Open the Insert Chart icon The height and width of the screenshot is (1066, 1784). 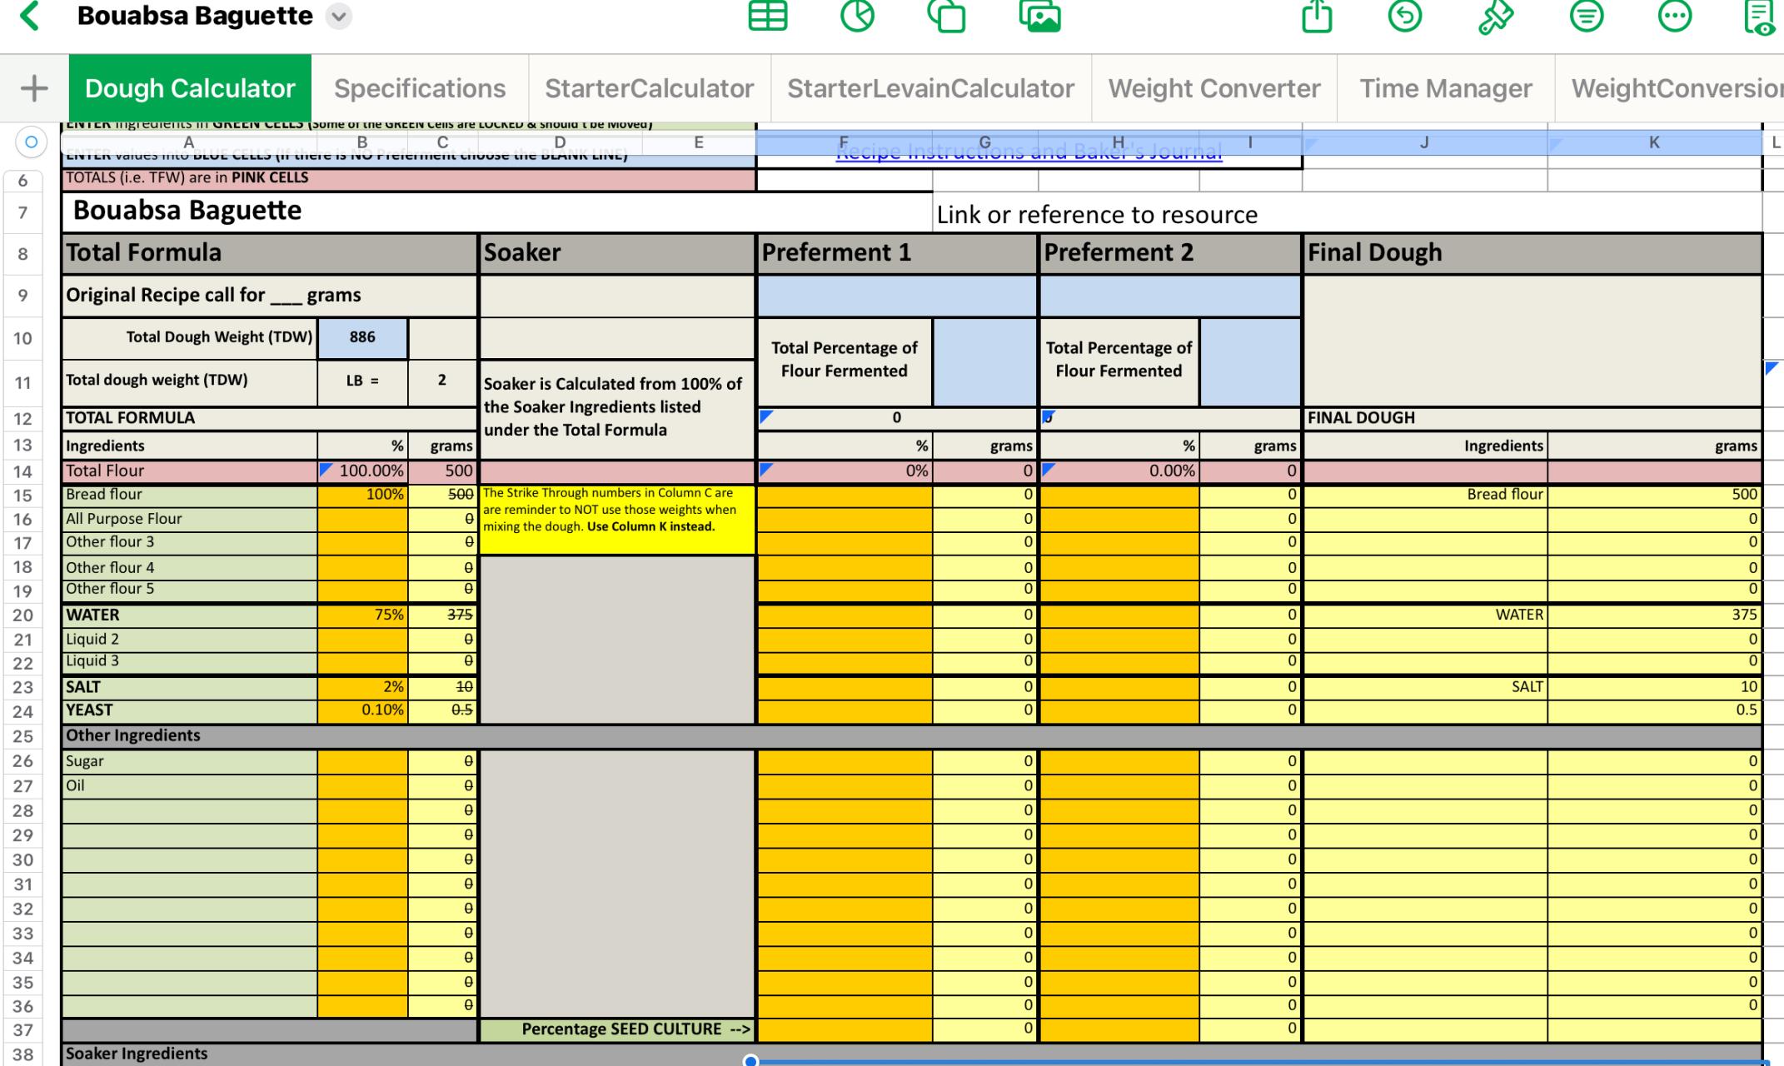pyautogui.click(x=857, y=17)
